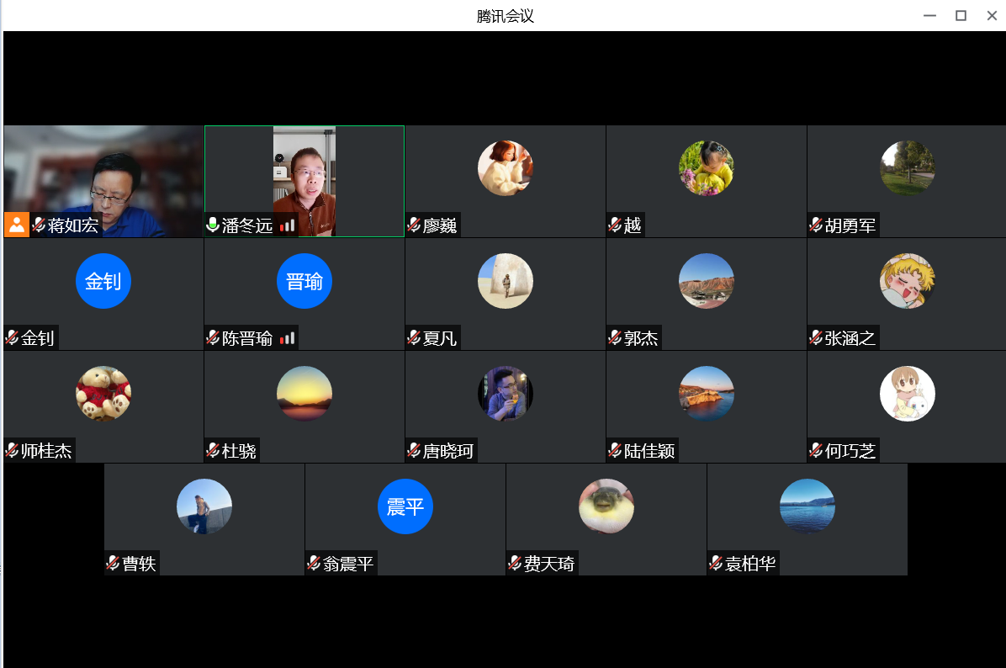Click name label 师桂杰
The height and width of the screenshot is (668, 1006).
[46, 451]
